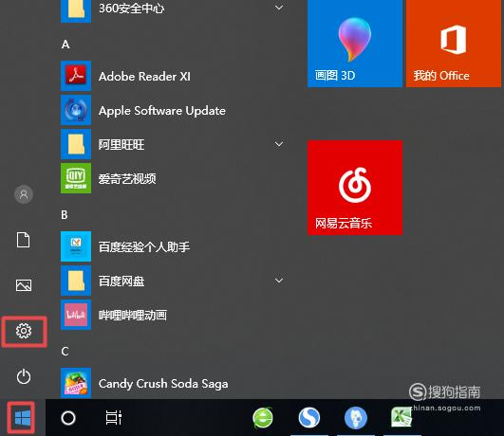Image resolution: width=504 pixels, height=436 pixels.
Task: Open the 网易云音乐 tile
Action: pyautogui.click(x=355, y=188)
